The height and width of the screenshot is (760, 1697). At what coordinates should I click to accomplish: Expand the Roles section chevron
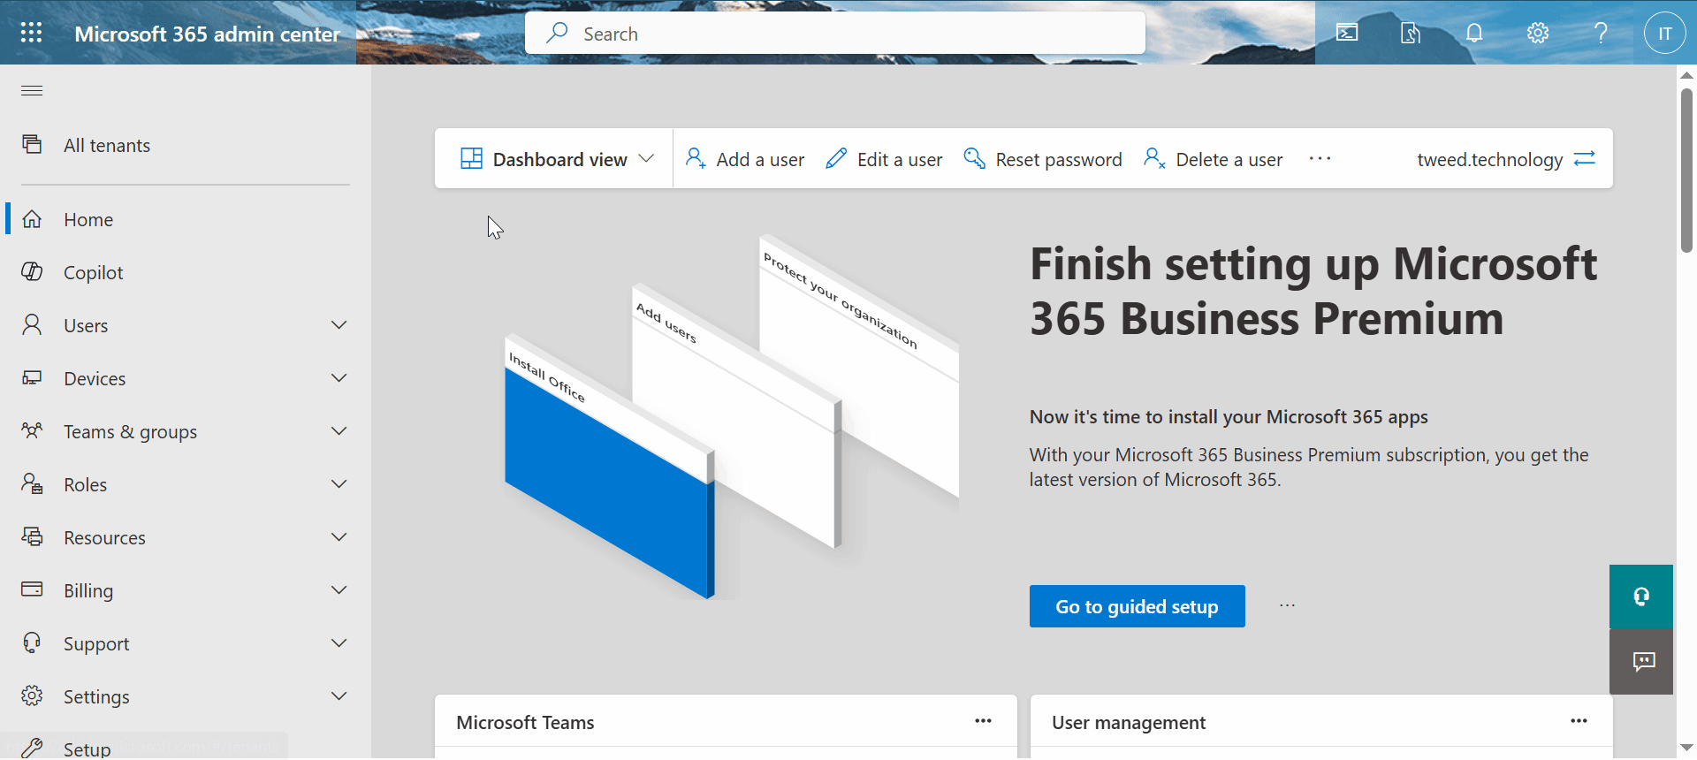[339, 483]
